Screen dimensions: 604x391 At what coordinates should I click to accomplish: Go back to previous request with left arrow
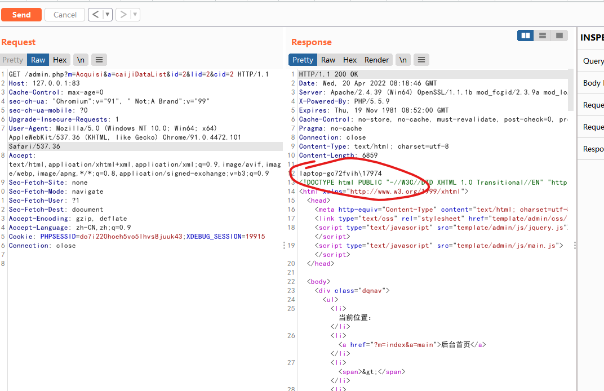(x=96, y=15)
